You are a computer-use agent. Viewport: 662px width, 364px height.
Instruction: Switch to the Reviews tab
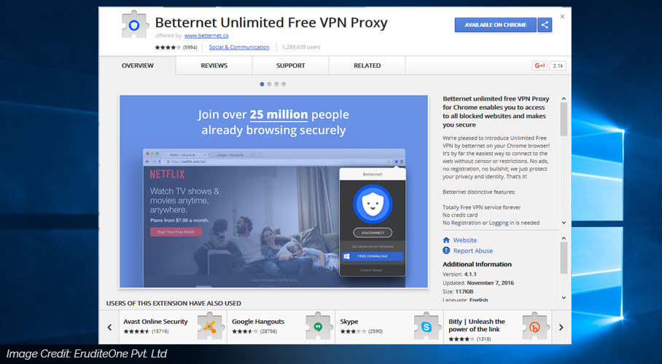coord(214,66)
